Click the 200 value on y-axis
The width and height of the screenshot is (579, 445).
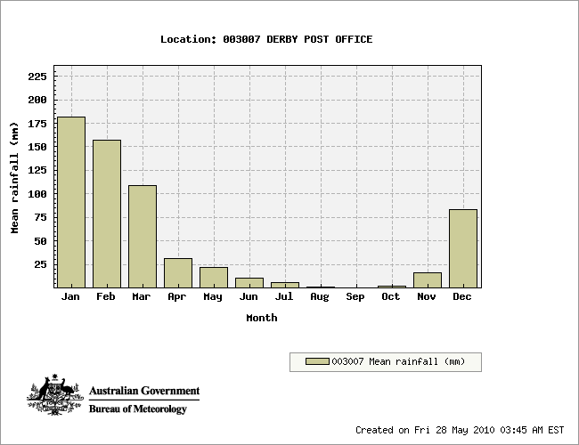point(37,100)
